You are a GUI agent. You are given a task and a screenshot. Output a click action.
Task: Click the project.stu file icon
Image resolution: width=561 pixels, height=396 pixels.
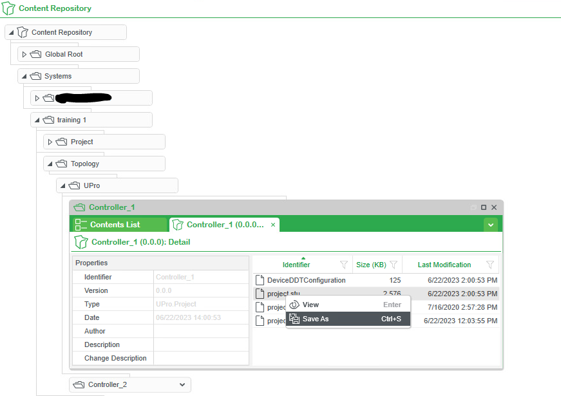[x=260, y=294]
